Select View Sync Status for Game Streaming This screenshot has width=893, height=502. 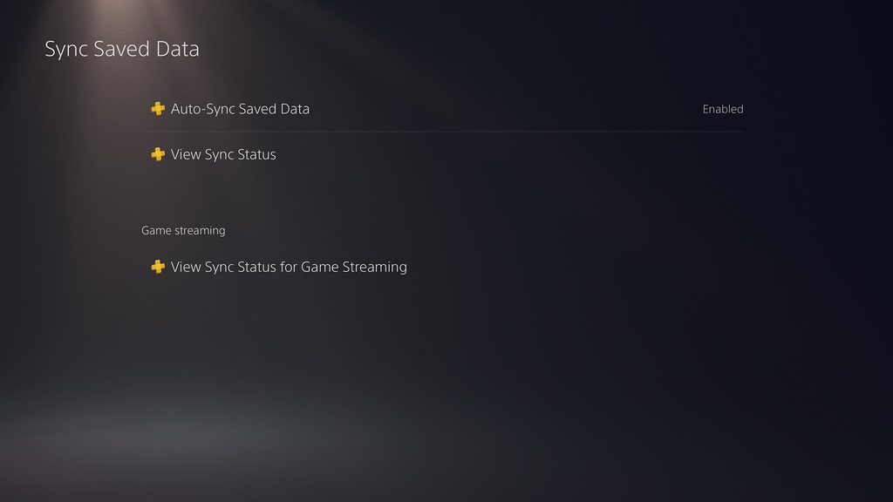tap(446, 267)
